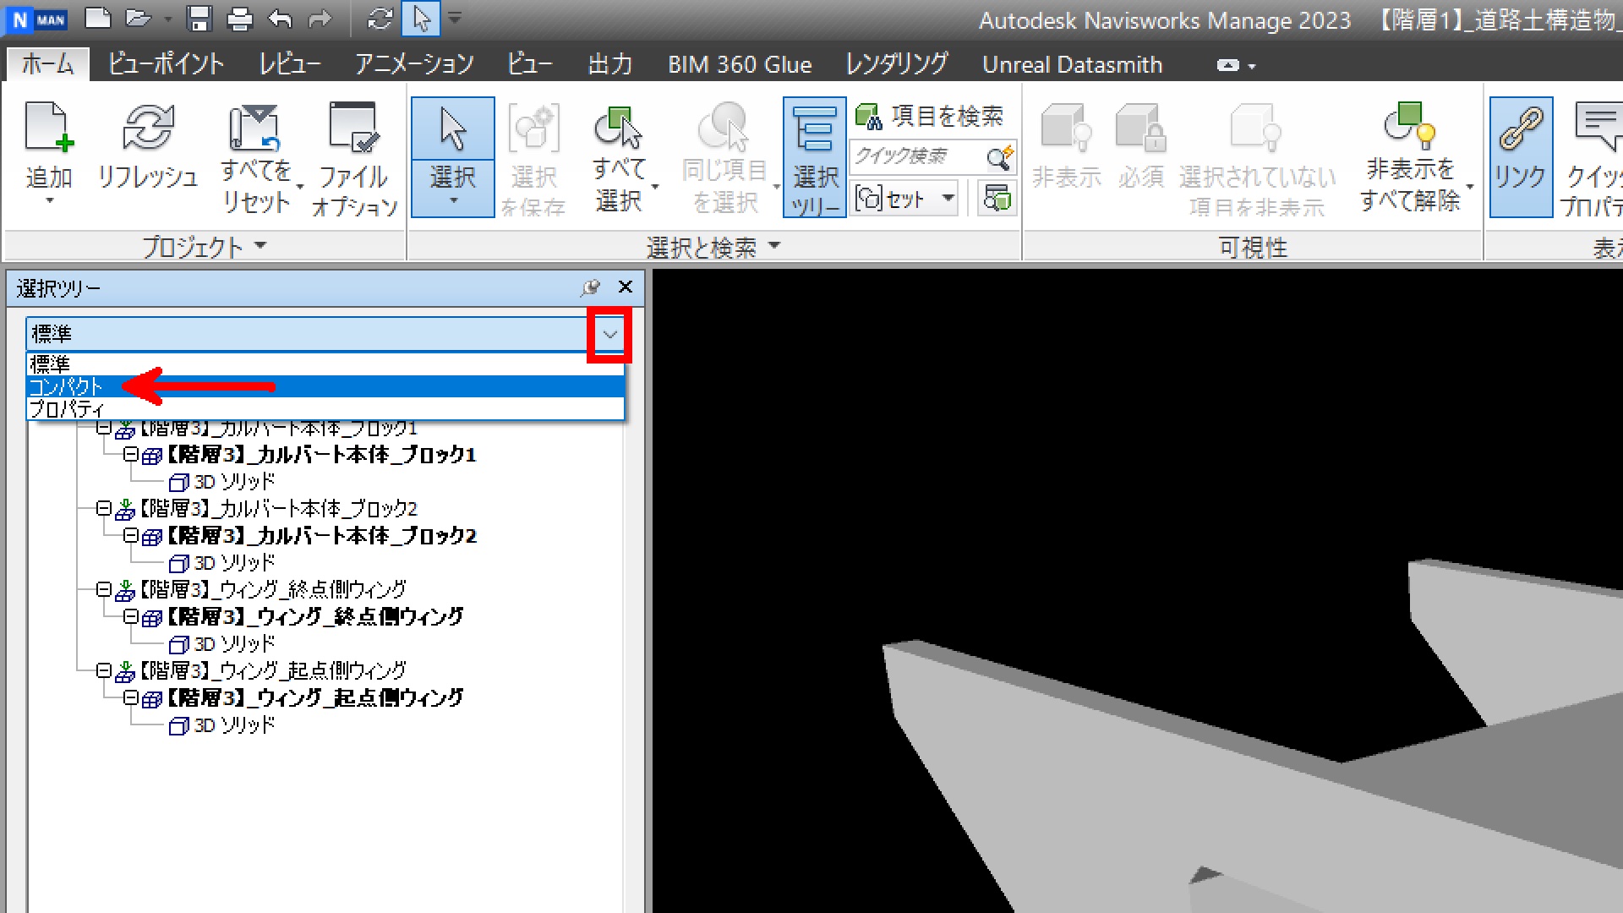Close the 選択ツリー panel
Screen dimensions: 1623x913
pos(626,287)
